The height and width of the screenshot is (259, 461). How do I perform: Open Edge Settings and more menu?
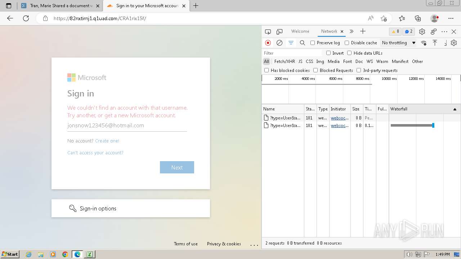tap(451, 18)
